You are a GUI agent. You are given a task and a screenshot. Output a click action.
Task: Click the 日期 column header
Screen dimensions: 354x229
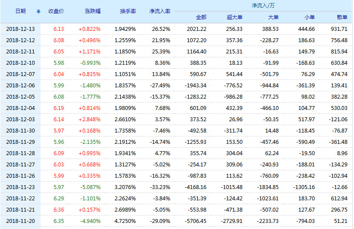point(20,11)
